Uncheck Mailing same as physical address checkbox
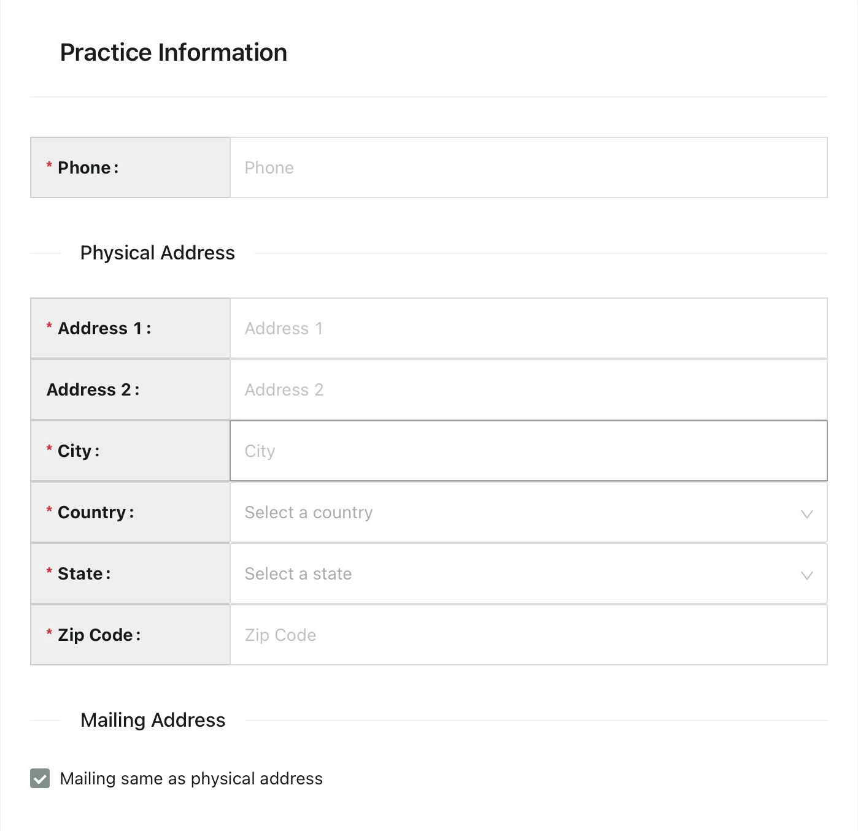This screenshot has width=858, height=831. coord(40,778)
